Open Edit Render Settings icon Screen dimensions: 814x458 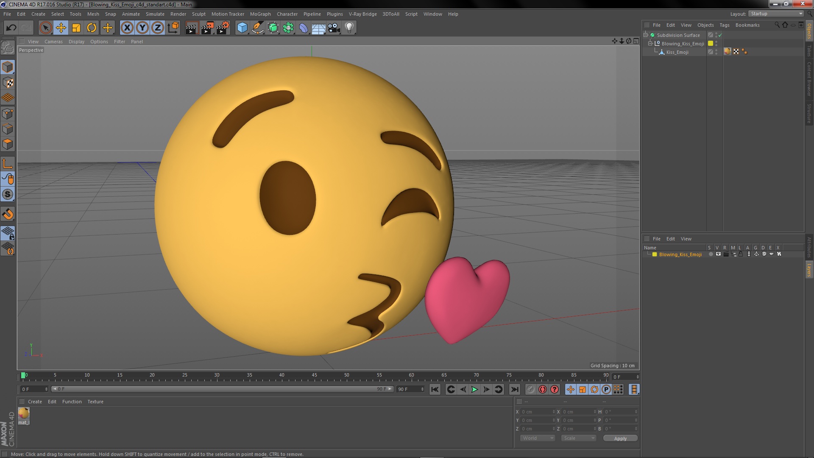click(x=223, y=28)
